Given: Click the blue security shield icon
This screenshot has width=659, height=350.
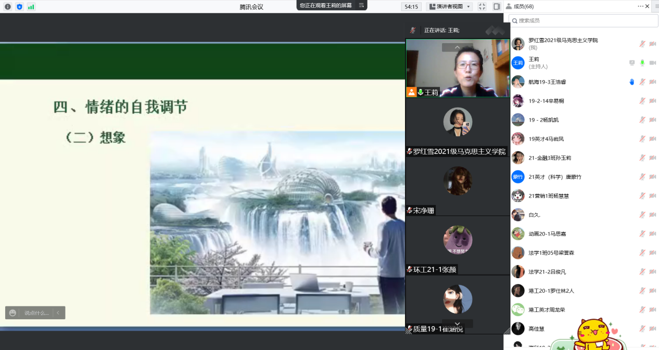Looking at the screenshot, I should [19, 7].
